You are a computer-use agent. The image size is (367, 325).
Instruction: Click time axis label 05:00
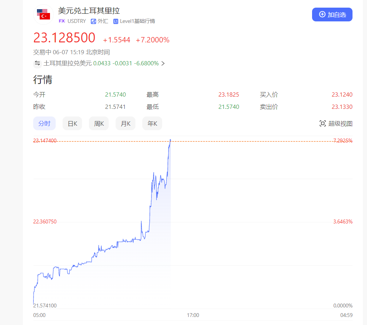39,315
